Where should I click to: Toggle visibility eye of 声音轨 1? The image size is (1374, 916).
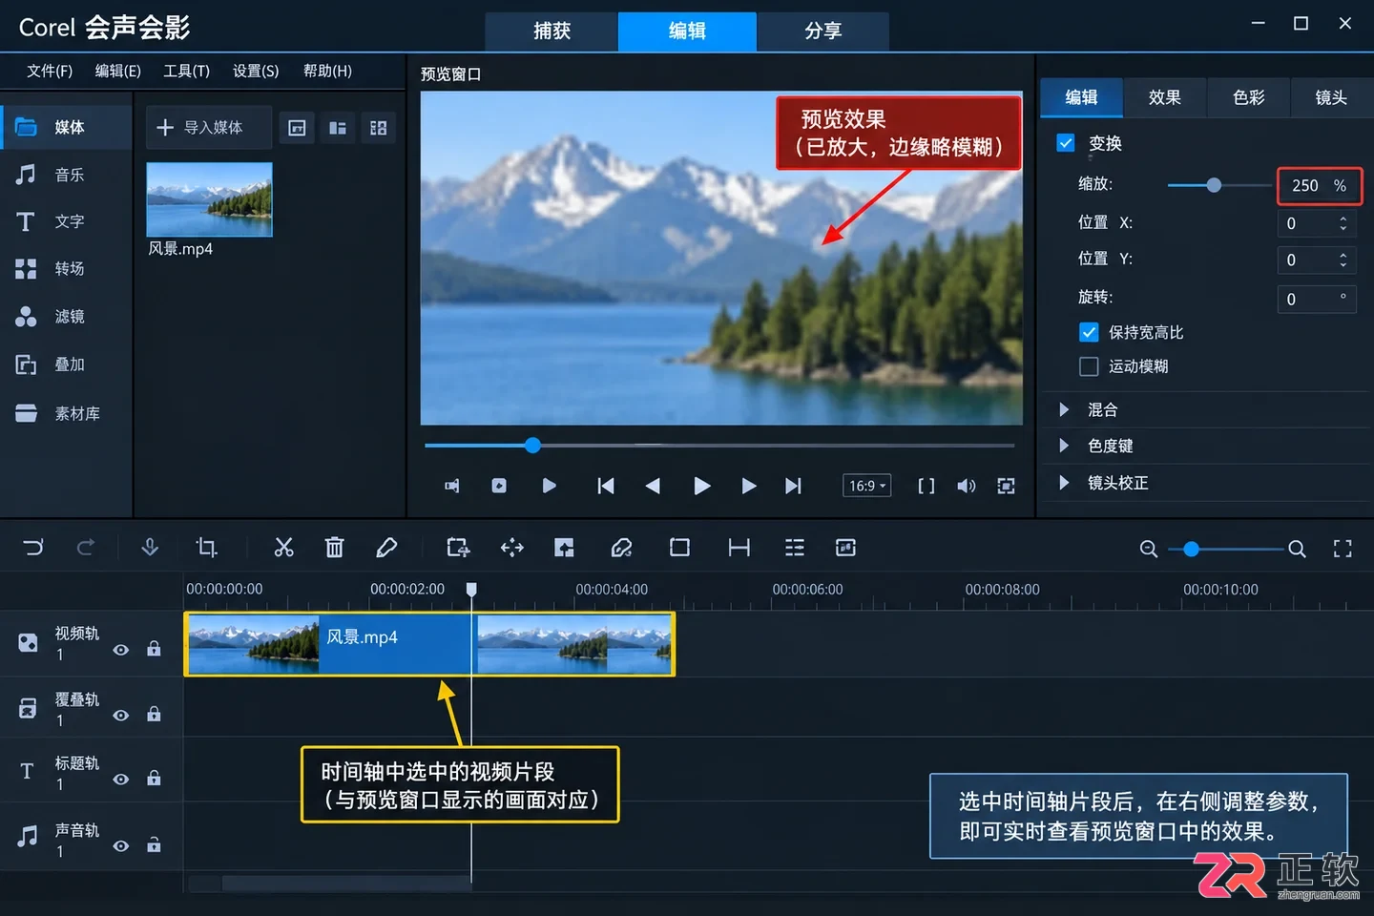[x=121, y=845]
